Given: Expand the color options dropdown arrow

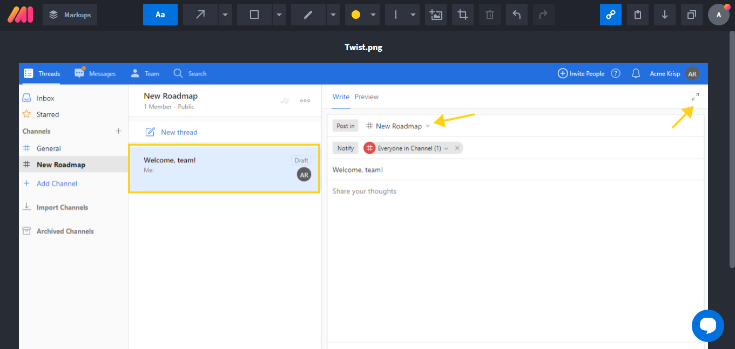Looking at the screenshot, I should pyautogui.click(x=373, y=15).
